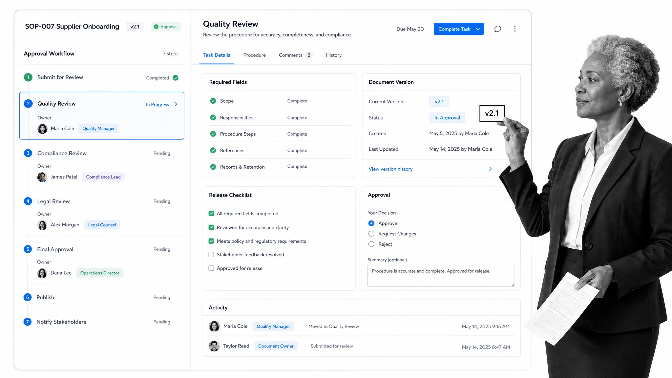Click the Legal Counsel role tag
Screen dimensions: 672x378
click(x=102, y=225)
